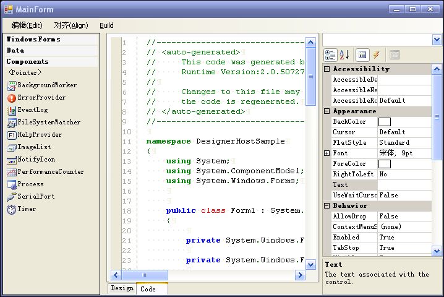Open the 对齐(Align) menu
The height and width of the screenshot is (297, 444).
70,25
